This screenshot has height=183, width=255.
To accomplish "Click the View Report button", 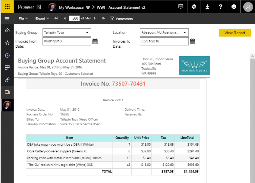I will pyautogui.click(x=234, y=33).
